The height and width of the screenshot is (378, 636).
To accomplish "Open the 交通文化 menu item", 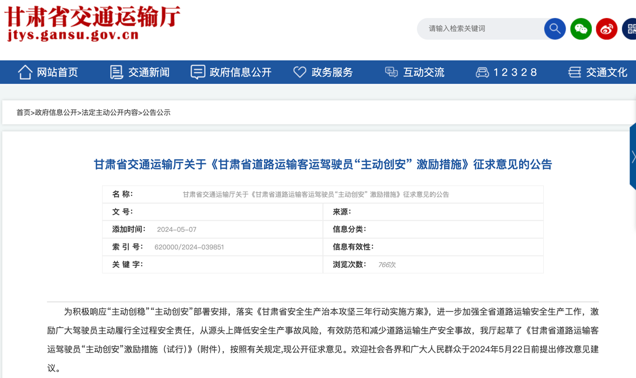I will tap(607, 73).
